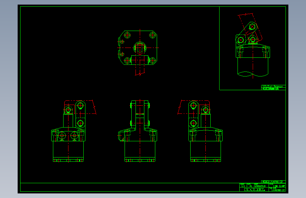Select the left side elevation view of the clamp
Image resolution: width=306 pixels, height=198 pixels.
point(73,131)
